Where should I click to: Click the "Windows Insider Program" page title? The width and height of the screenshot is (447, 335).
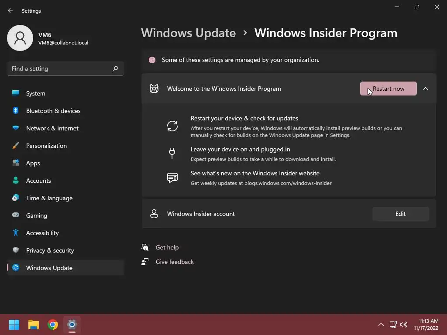click(x=326, y=33)
